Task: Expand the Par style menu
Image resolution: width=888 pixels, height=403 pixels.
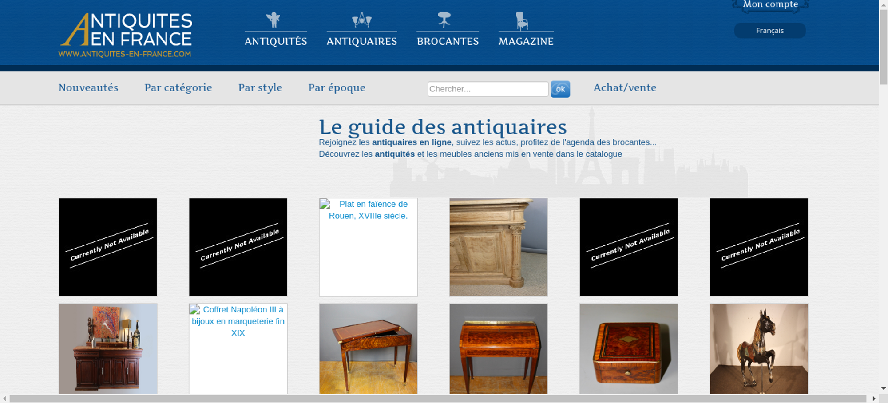Action: click(x=260, y=88)
